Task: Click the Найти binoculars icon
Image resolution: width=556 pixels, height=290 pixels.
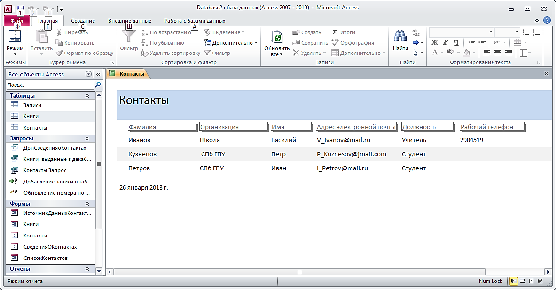Action: 400,36
